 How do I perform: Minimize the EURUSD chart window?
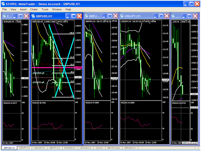(15, 16)
